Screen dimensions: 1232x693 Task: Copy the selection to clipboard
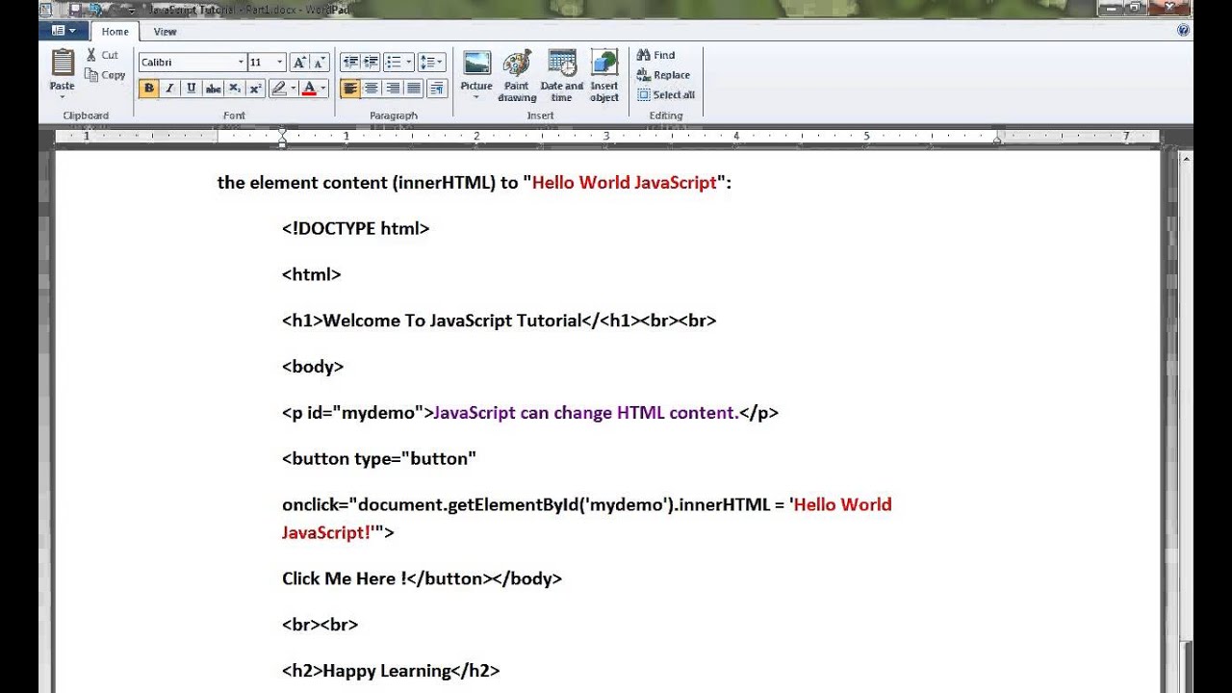pos(105,75)
